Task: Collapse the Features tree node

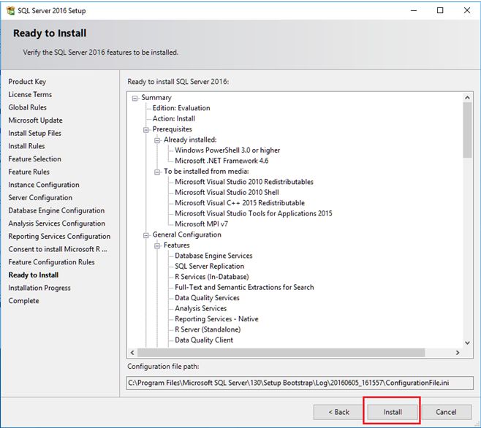Action: pyautogui.click(x=157, y=245)
